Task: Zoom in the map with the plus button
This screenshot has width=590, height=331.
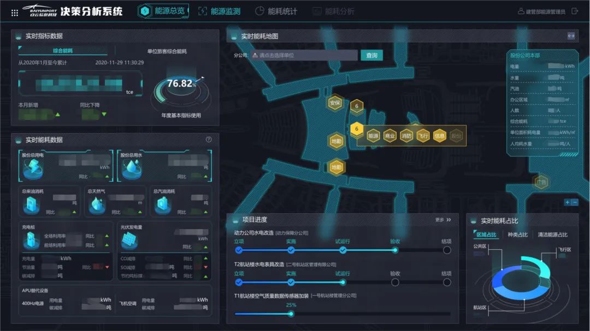Action: 568,202
